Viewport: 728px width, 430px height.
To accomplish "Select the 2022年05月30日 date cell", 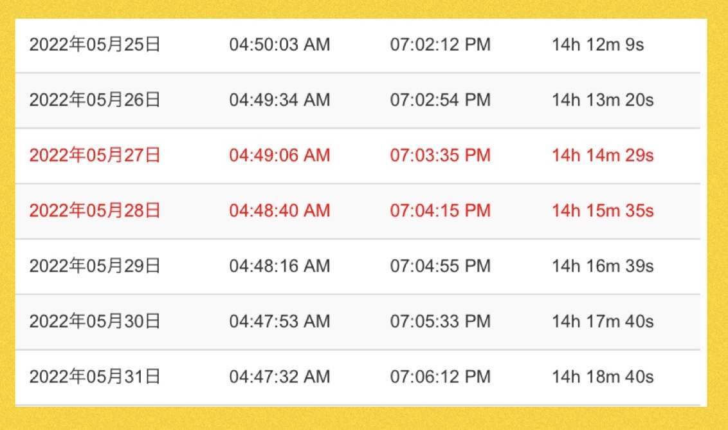I will 95,321.
